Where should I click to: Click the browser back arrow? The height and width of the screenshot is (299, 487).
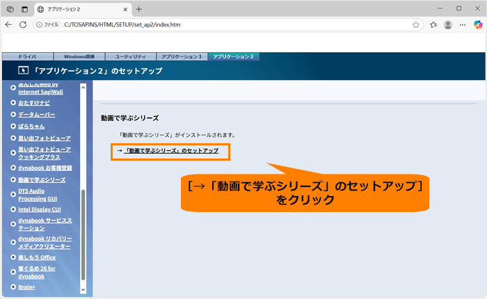tap(8, 25)
